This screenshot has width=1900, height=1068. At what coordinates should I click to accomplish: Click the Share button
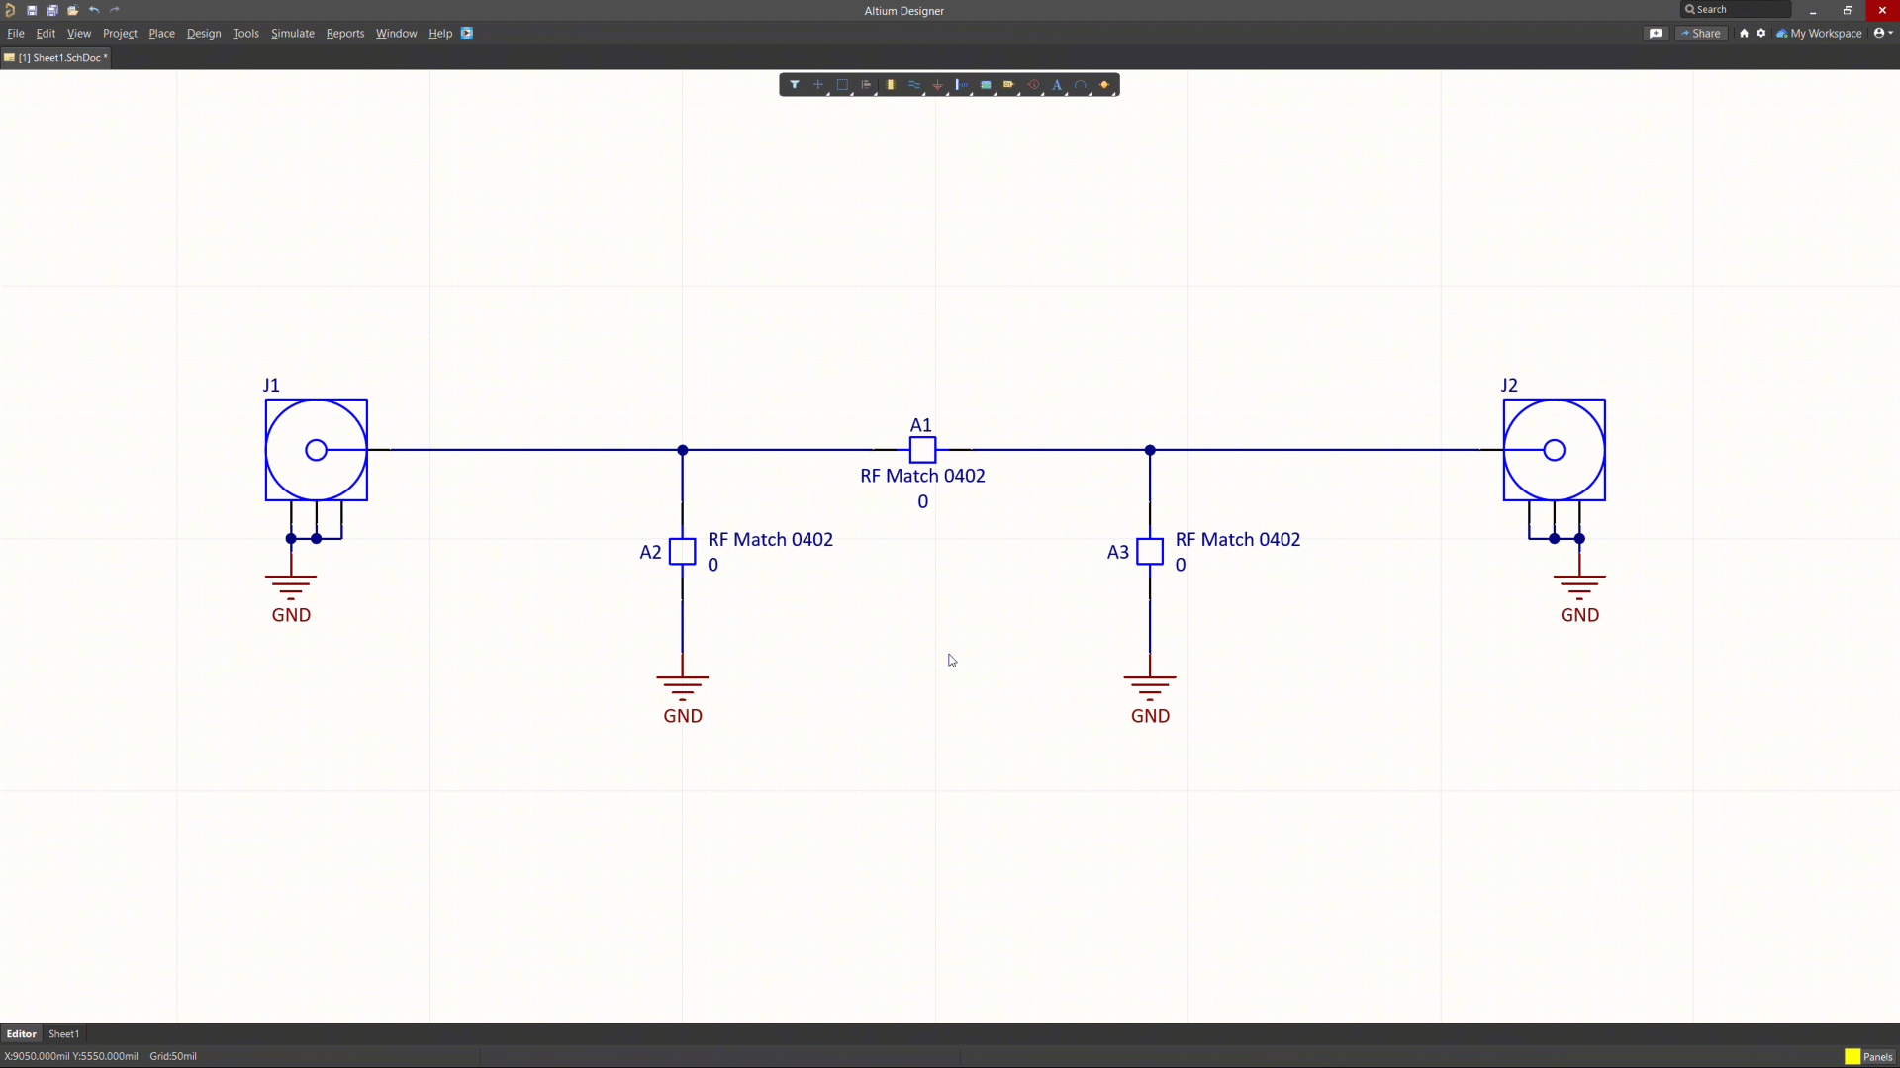point(1701,33)
